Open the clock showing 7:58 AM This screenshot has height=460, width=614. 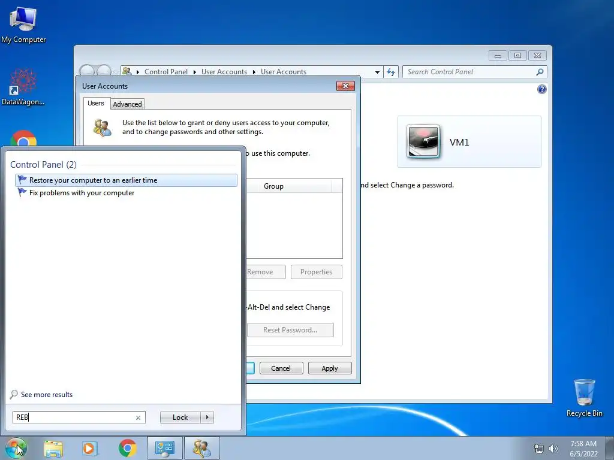(x=583, y=449)
